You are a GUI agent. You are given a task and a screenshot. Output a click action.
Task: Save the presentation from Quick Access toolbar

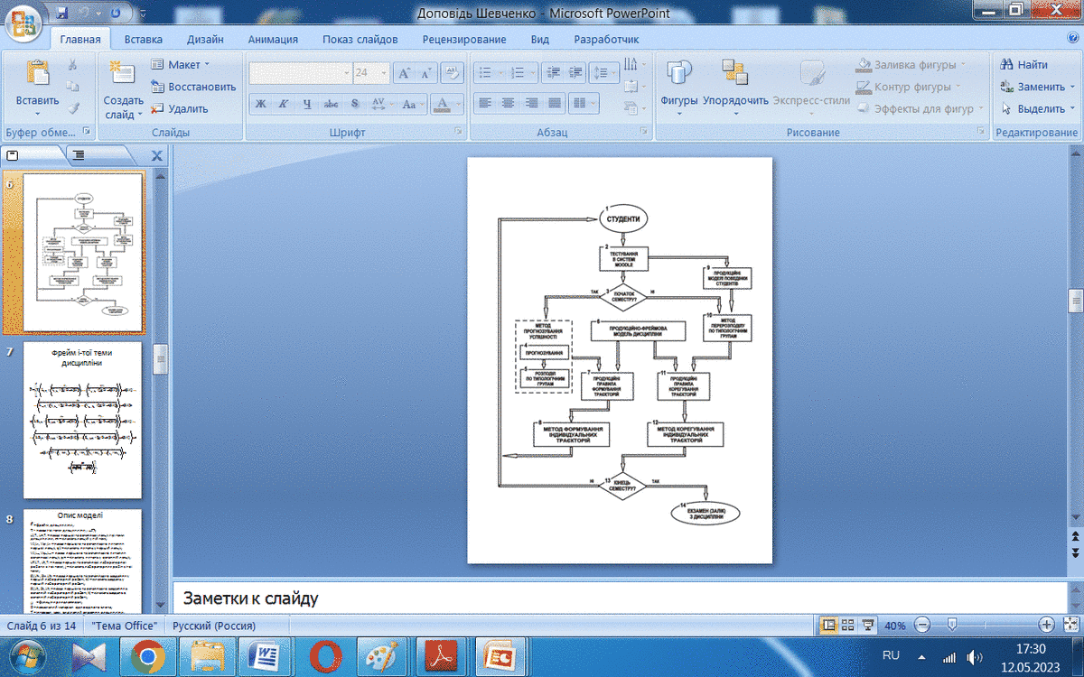tap(61, 14)
